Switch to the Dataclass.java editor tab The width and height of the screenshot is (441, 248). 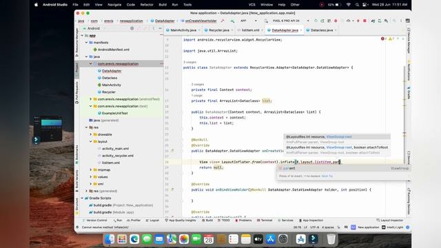321,30
